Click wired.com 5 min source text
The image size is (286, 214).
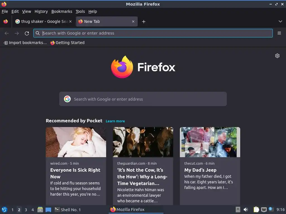pos(65,163)
